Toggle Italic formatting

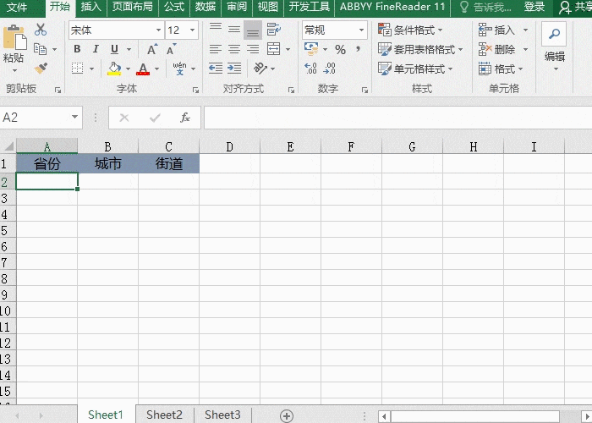click(96, 49)
